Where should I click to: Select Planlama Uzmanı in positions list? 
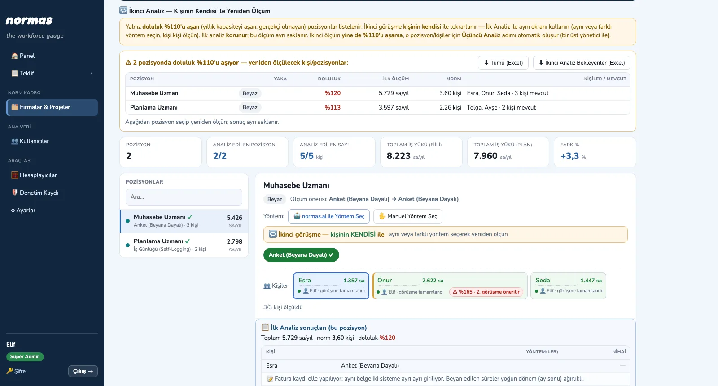click(184, 245)
